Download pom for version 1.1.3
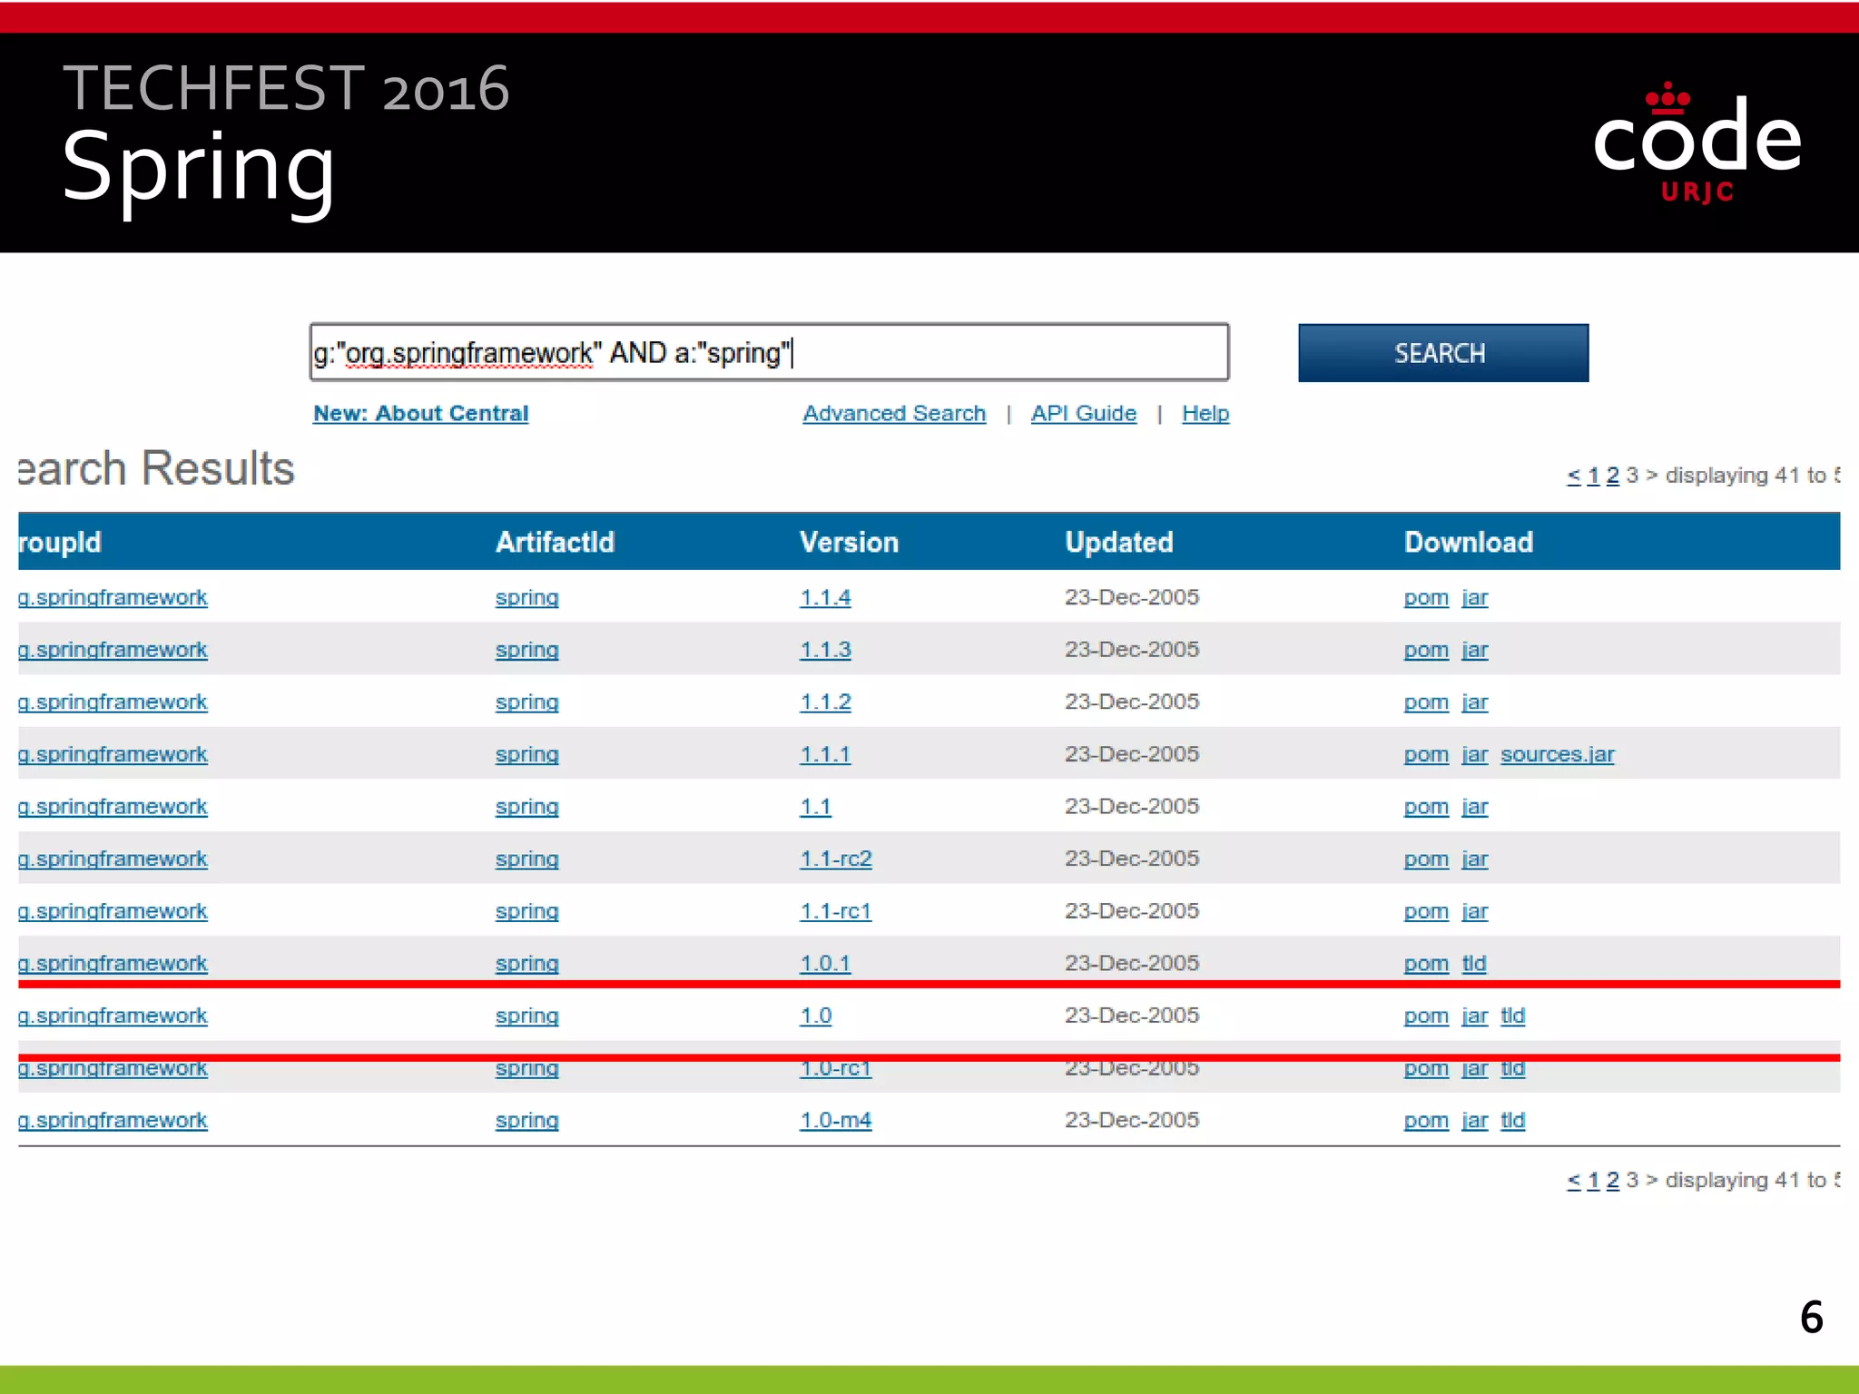This screenshot has width=1859, height=1394. tap(1425, 651)
